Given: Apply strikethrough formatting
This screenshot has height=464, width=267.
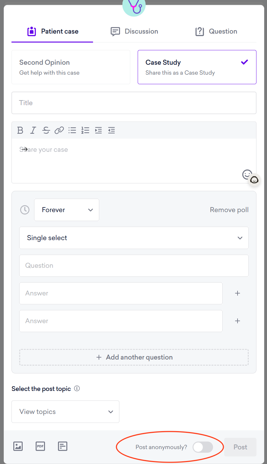Looking at the screenshot, I should pos(46,130).
